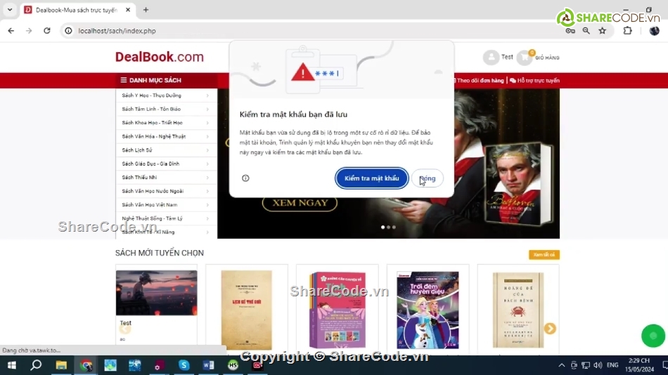Open Sách Văn Hóa - Nghệ Thuật category
668x375 pixels.
(x=153, y=136)
